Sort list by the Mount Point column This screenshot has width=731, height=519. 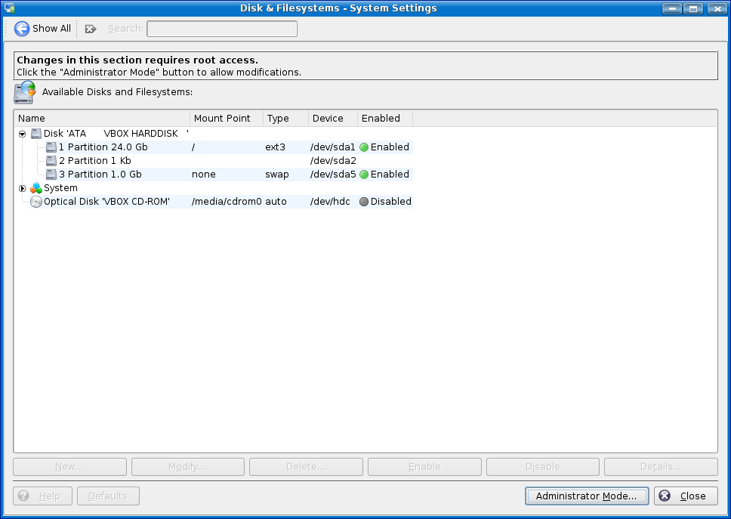tap(226, 119)
